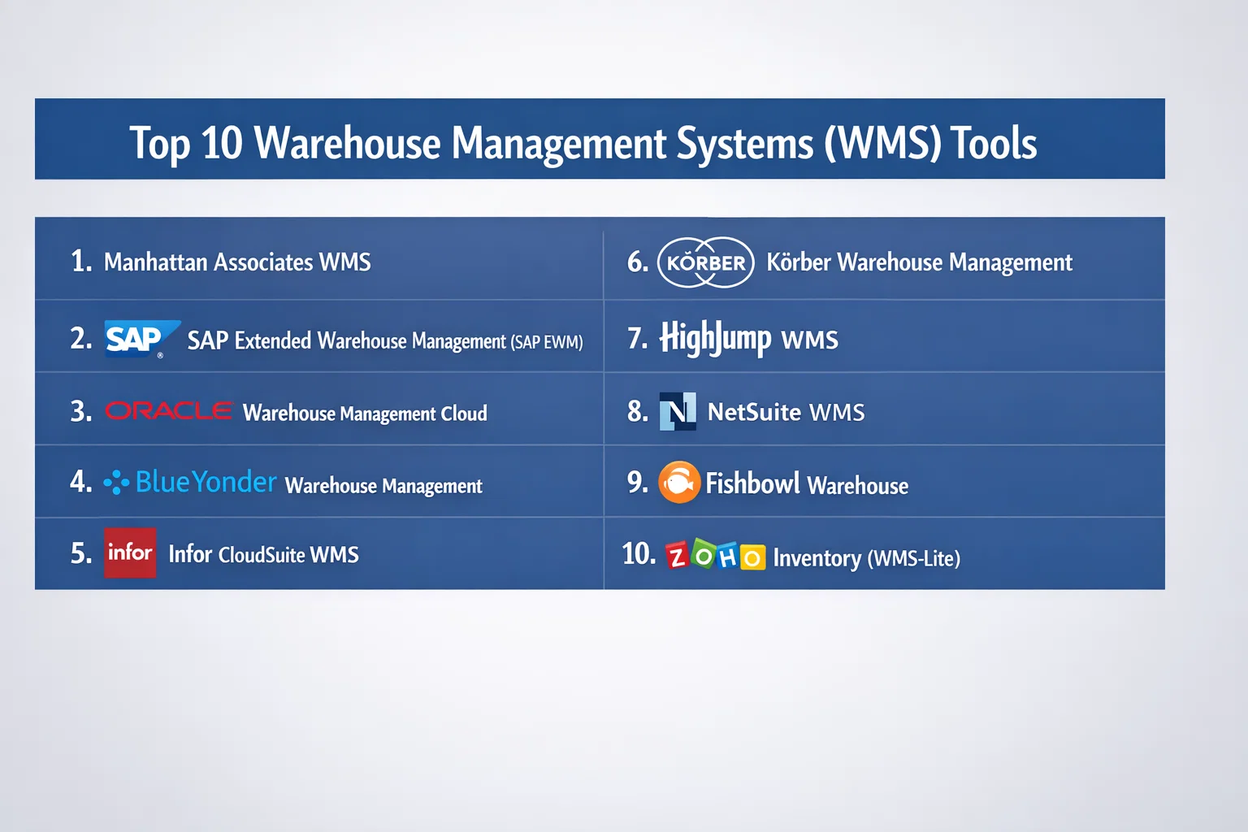Click the Top 10 WMS Tools title
Screen dimensions: 1248x832
tap(583, 143)
